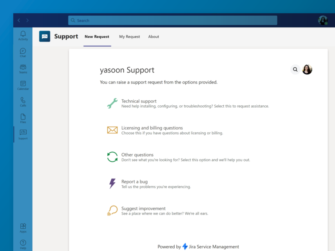Click the Support app logo in the header

[x=45, y=36]
